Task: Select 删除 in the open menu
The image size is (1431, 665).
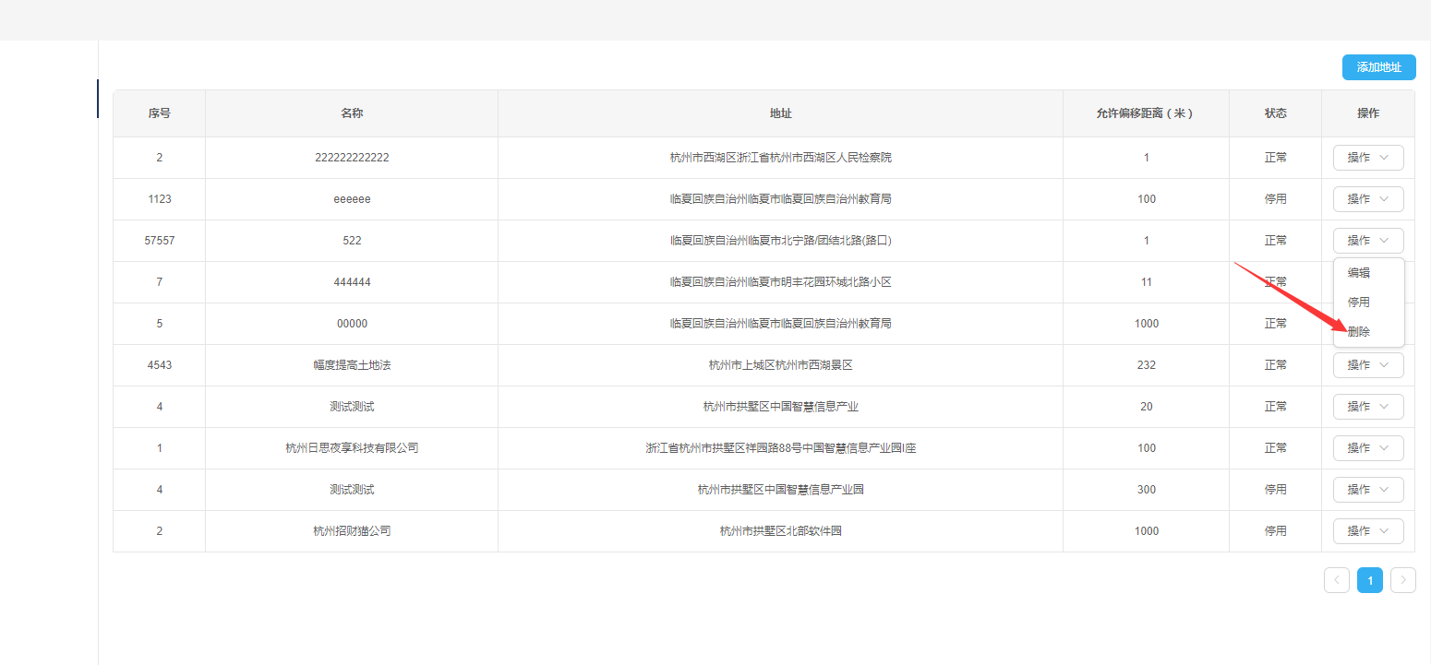Action: coord(1359,331)
